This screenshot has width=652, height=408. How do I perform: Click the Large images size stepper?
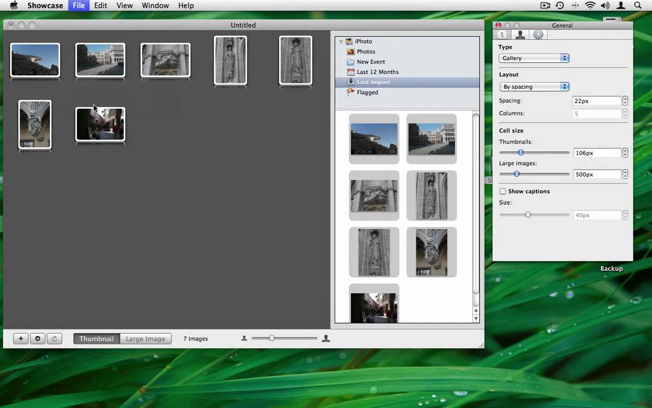point(625,174)
